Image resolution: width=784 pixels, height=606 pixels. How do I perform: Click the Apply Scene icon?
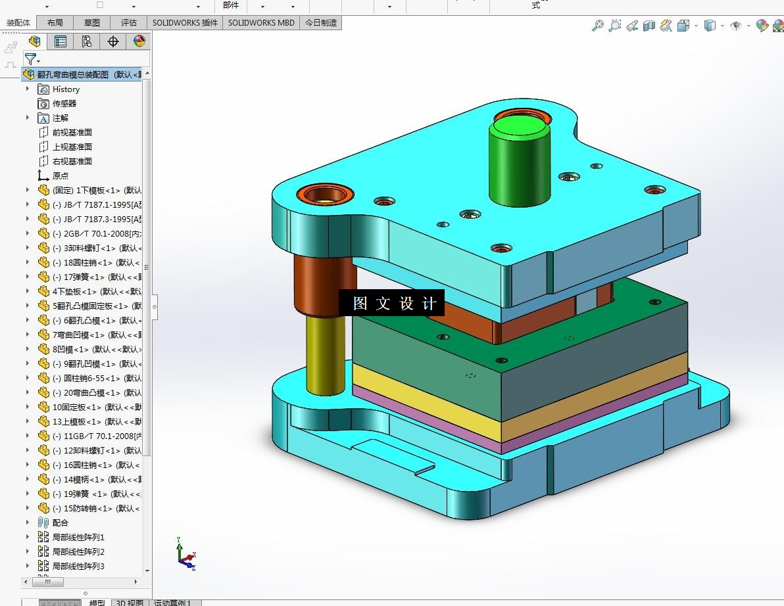coord(779,26)
